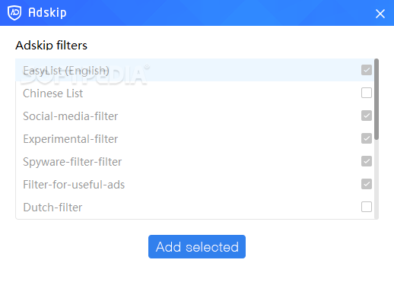Select the EasyList (English) list row
The width and height of the screenshot is (394, 282).
click(195, 70)
